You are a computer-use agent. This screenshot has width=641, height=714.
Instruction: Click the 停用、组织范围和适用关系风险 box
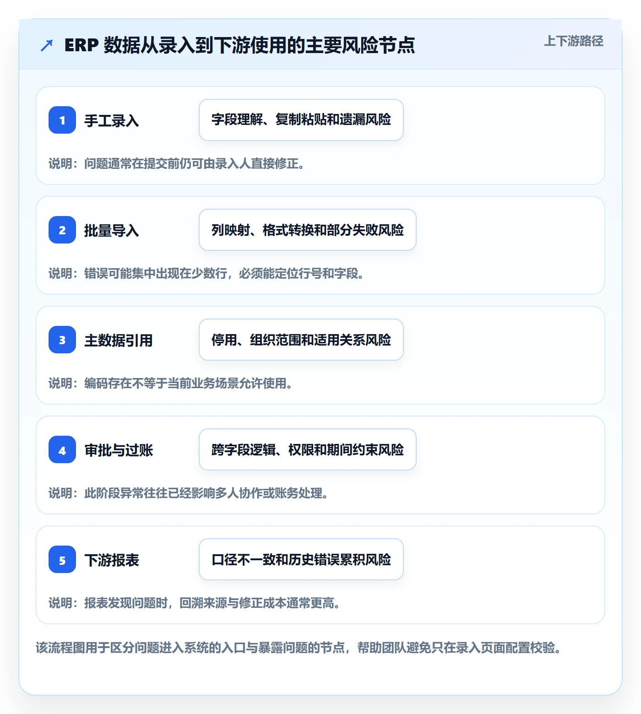(301, 340)
